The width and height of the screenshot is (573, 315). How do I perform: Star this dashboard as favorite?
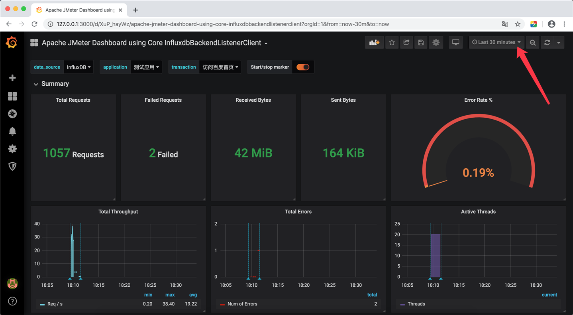pyautogui.click(x=392, y=42)
